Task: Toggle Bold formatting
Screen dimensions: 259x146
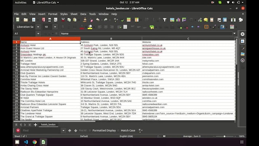Action: tap(62, 27)
